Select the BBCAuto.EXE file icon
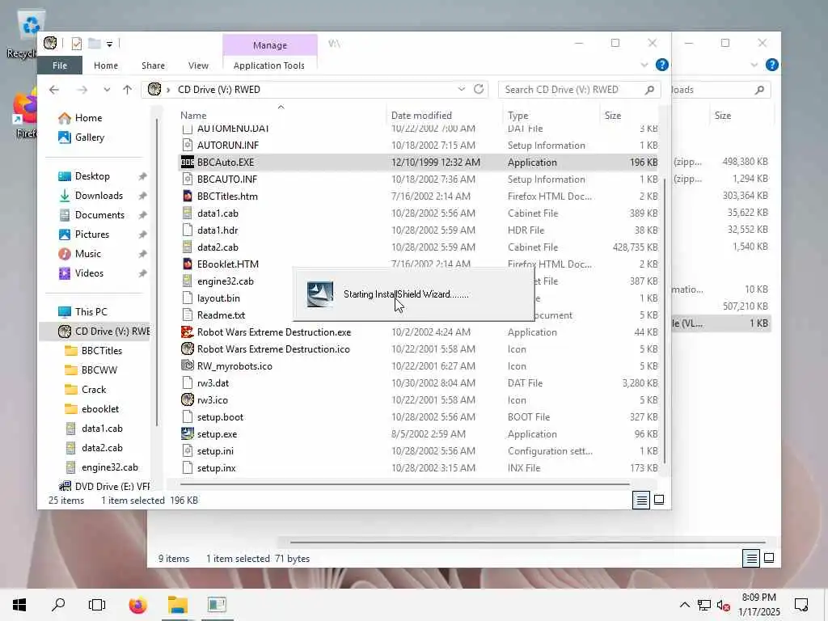This screenshot has width=828, height=621. tap(187, 162)
